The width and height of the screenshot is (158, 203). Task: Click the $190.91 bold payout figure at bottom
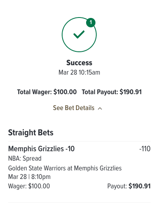pos(140,186)
